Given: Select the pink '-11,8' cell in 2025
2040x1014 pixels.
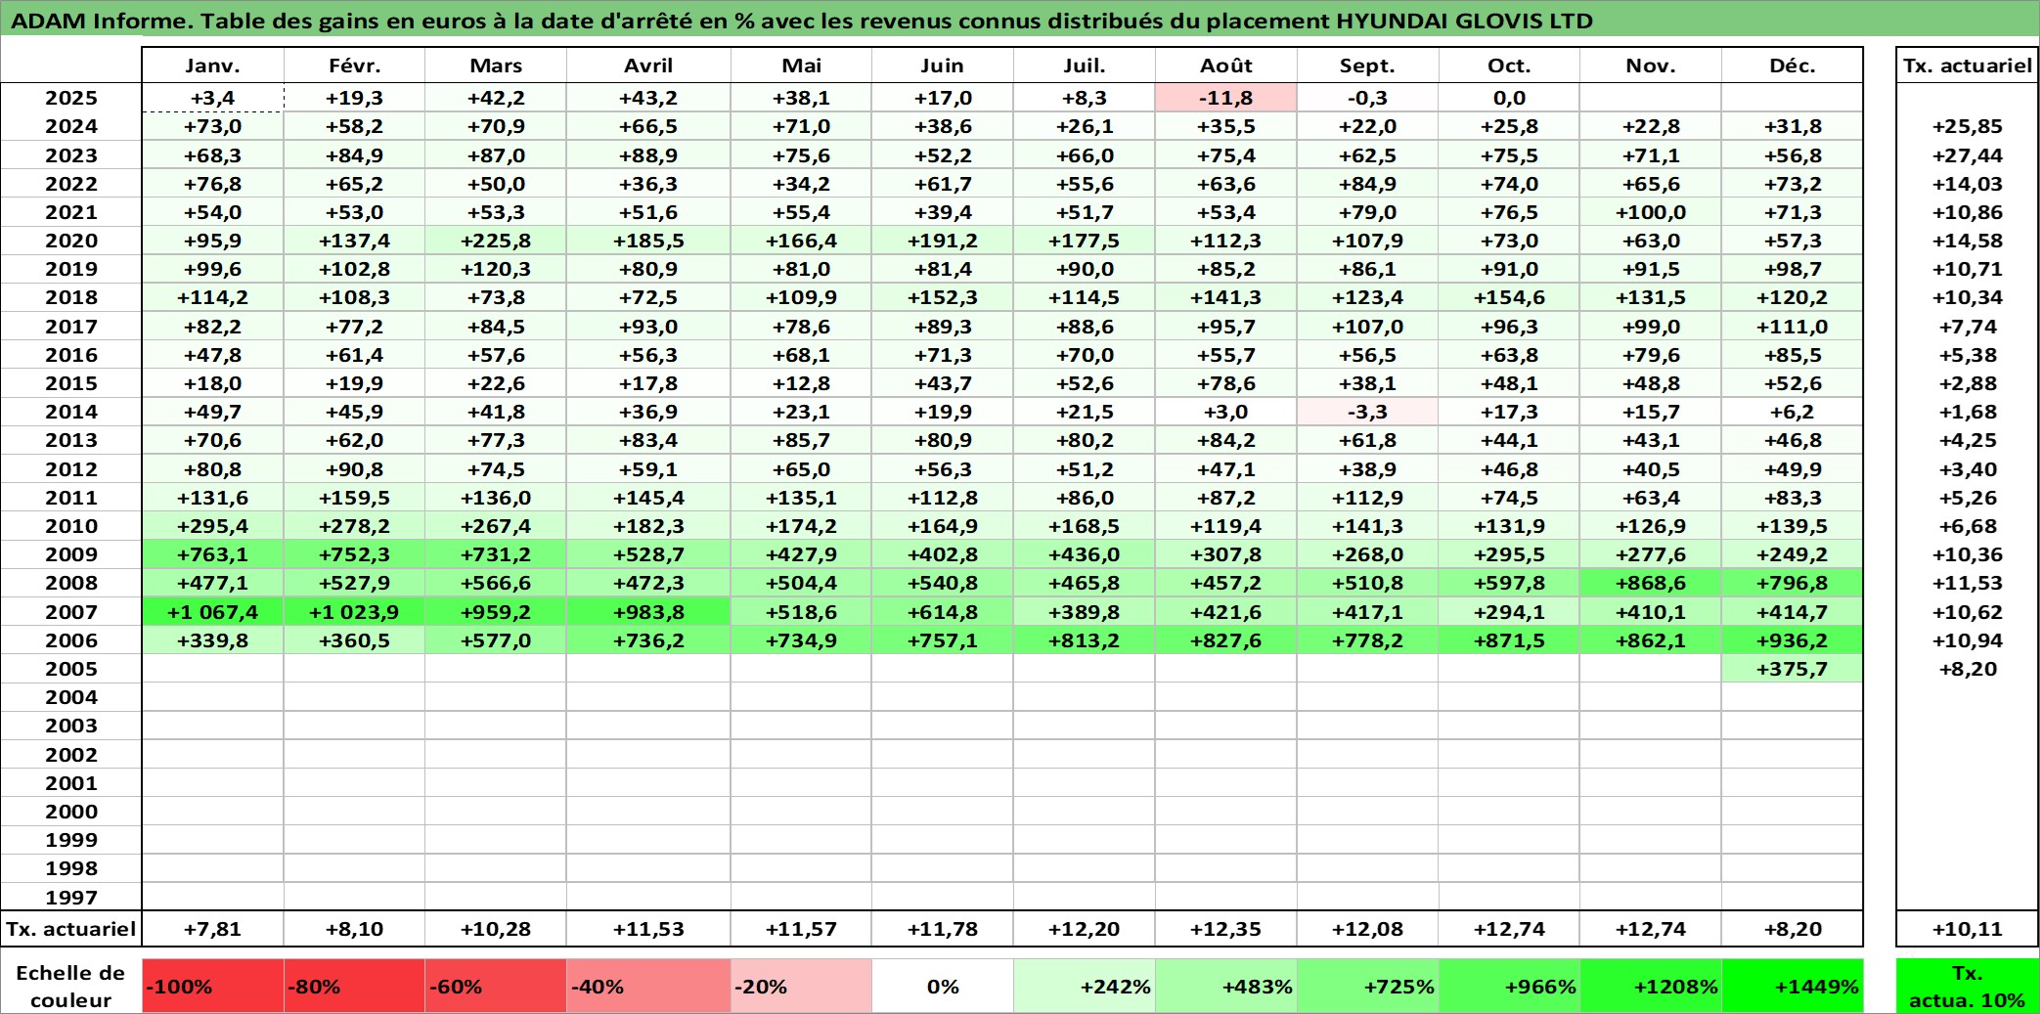Looking at the screenshot, I should click(1226, 98).
